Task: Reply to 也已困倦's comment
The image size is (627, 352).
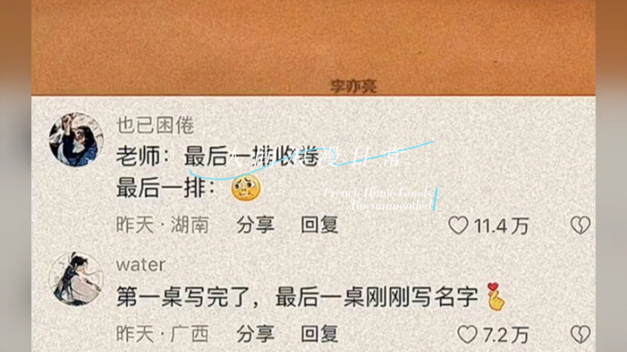Action: [x=320, y=225]
